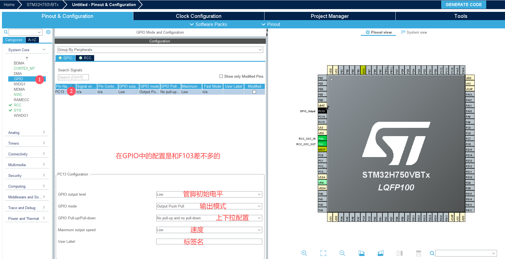Open the Group By Peripherals dropdown

pyautogui.click(x=160, y=50)
